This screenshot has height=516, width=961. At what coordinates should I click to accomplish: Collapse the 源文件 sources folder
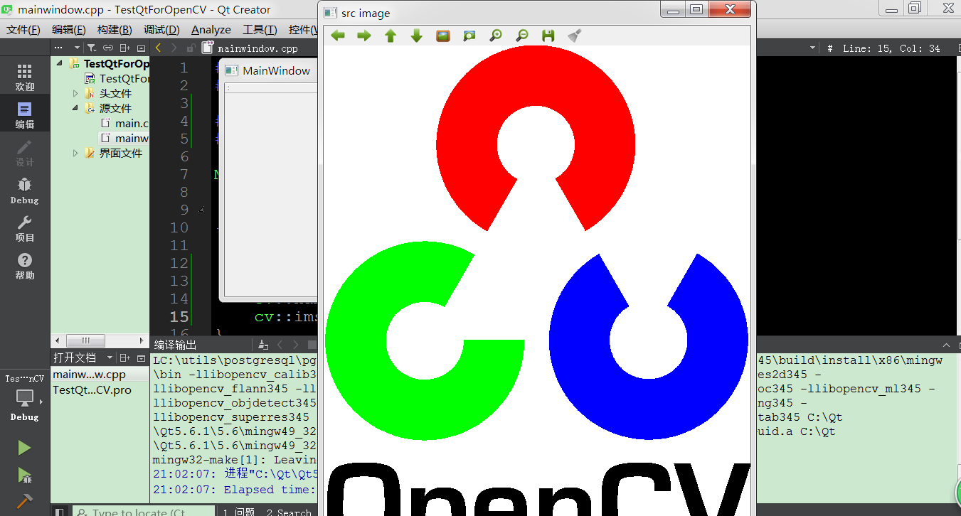tap(75, 108)
